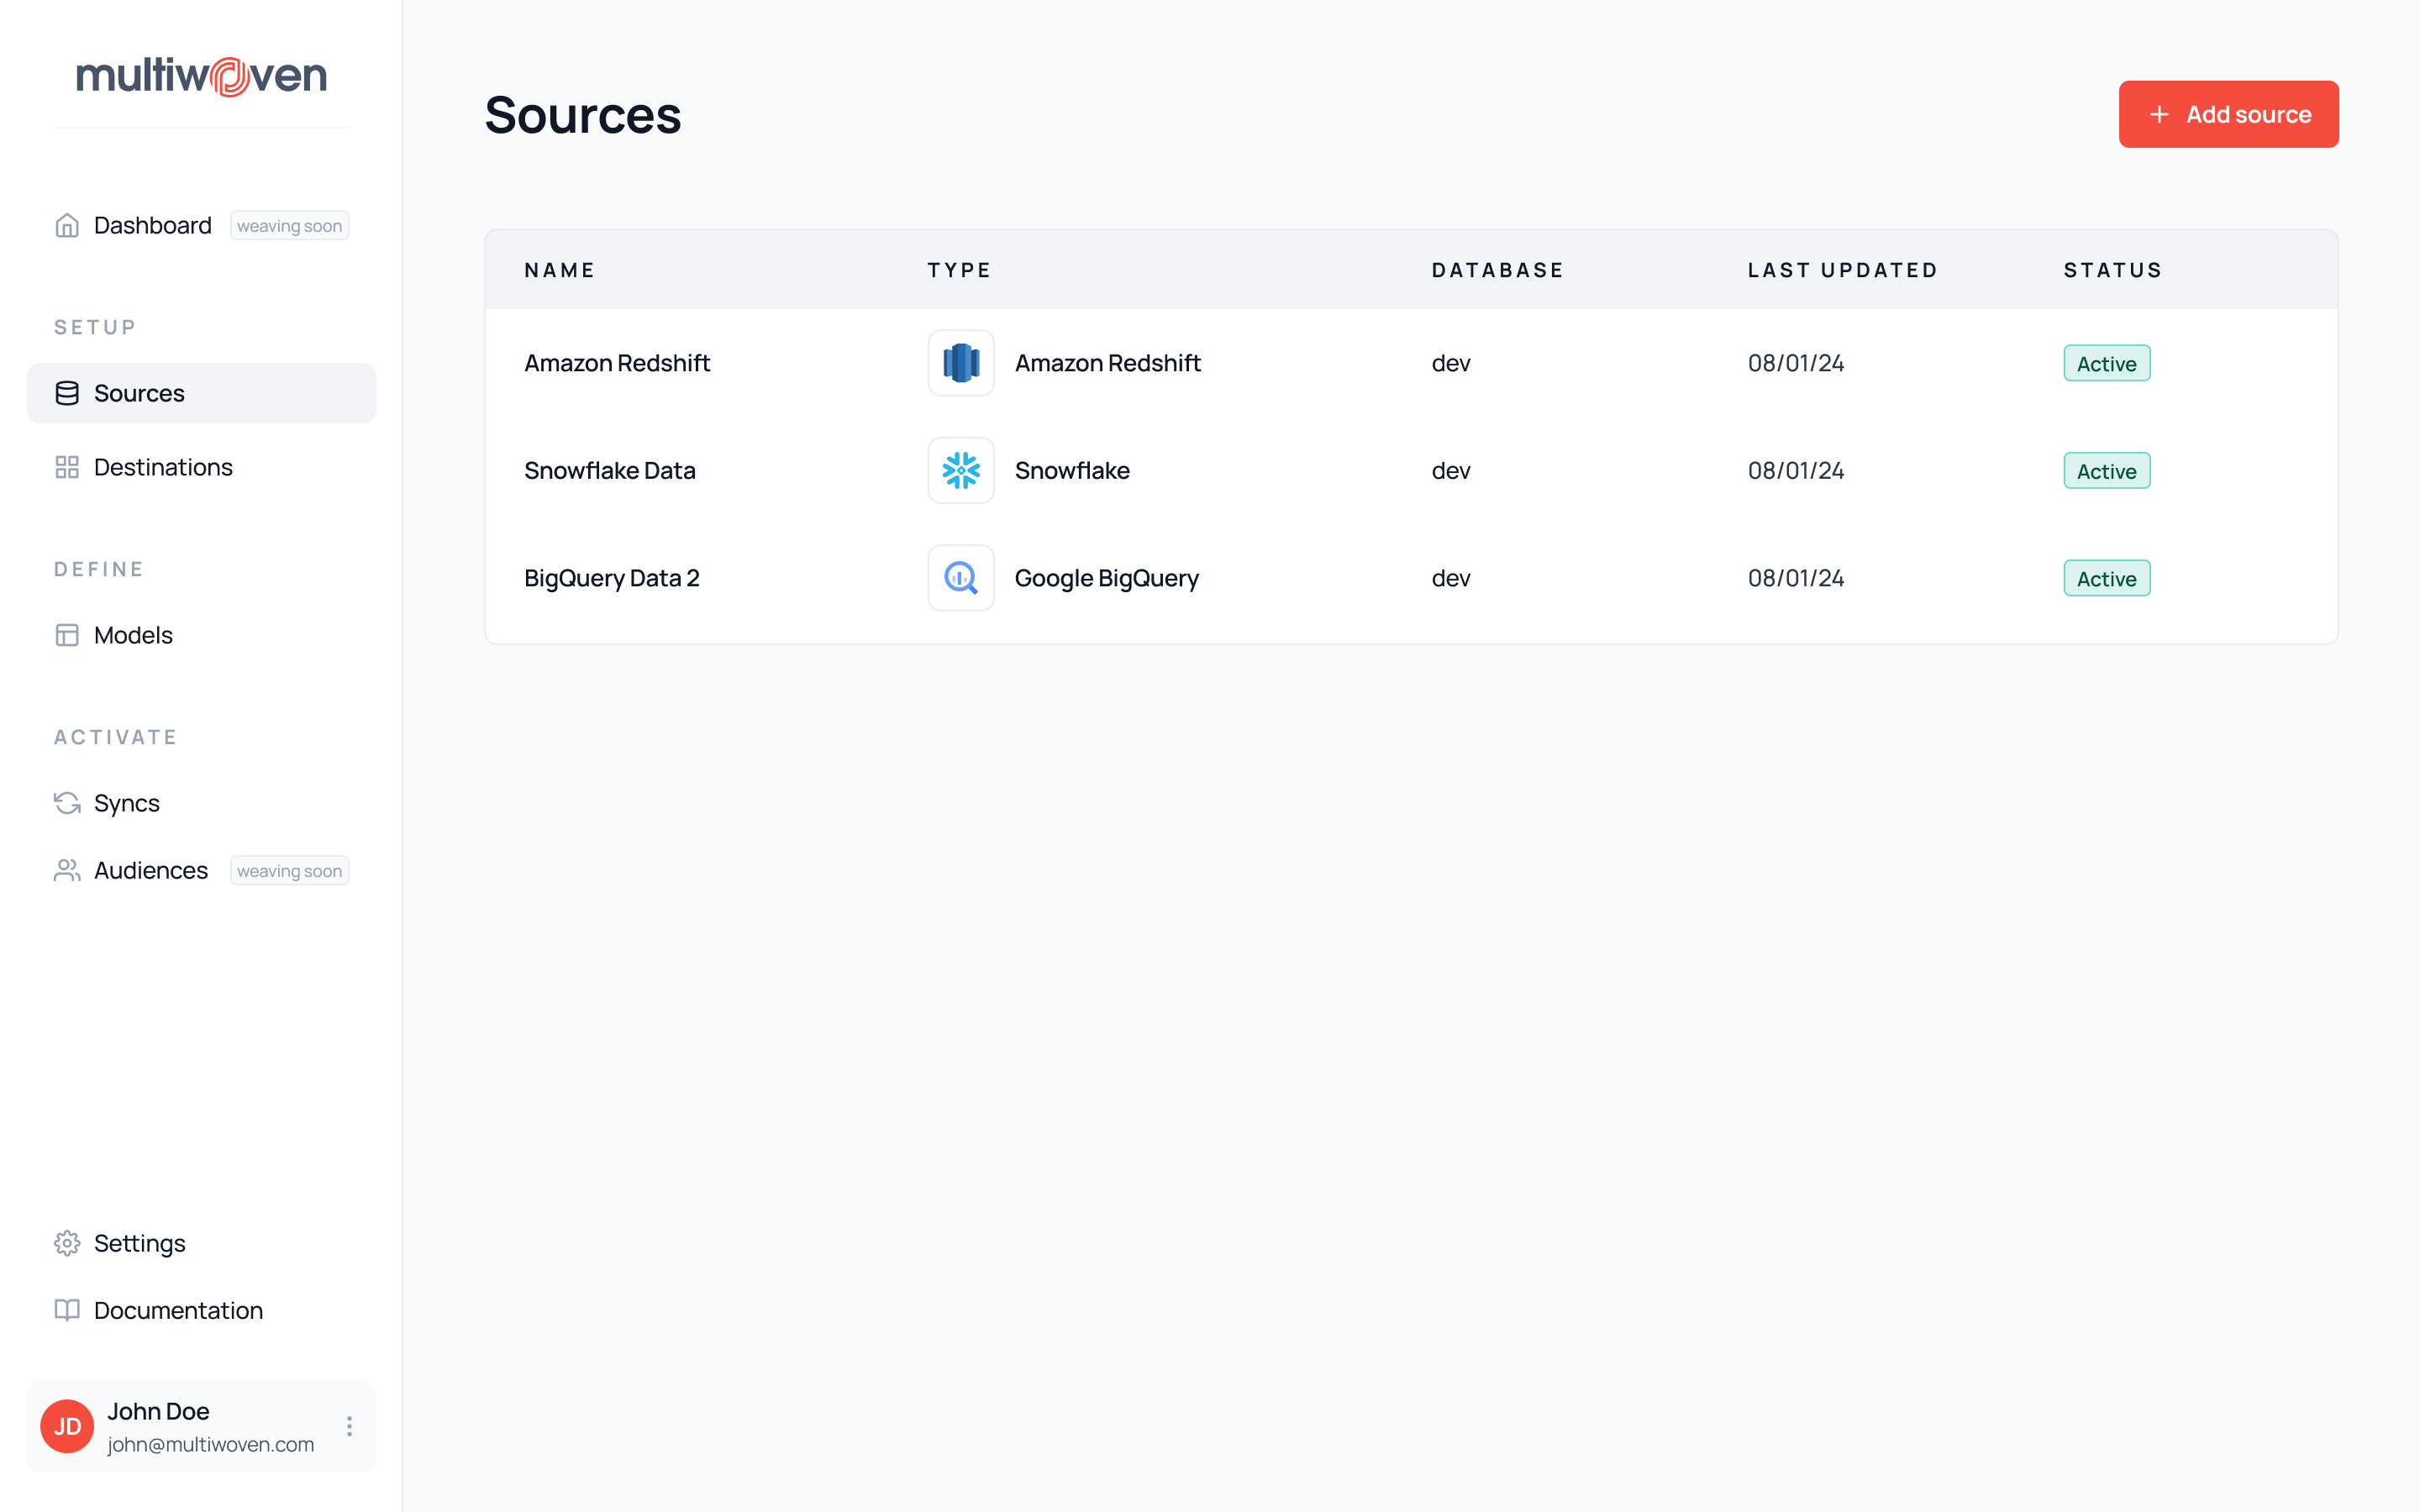Image resolution: width=2420 pixels, height=1512 pixels.
Task: Click the Amazon Redshift connector icon
Action: pyautogui.click(x=960, y=363)
